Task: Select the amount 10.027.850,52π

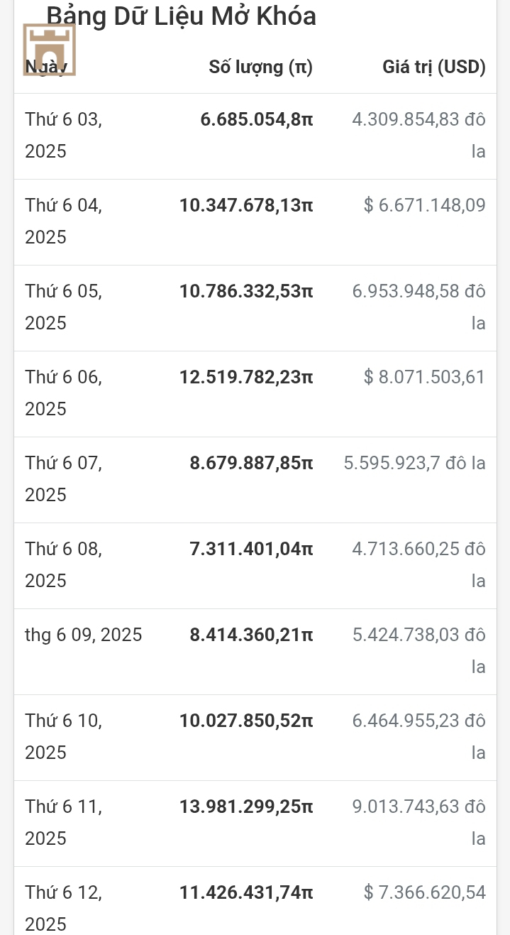Action: 246,721
